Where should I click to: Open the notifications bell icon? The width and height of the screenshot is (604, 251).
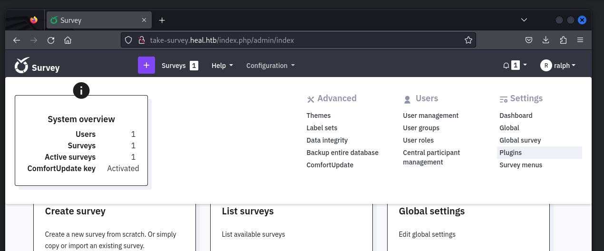(x=506, y=66)
